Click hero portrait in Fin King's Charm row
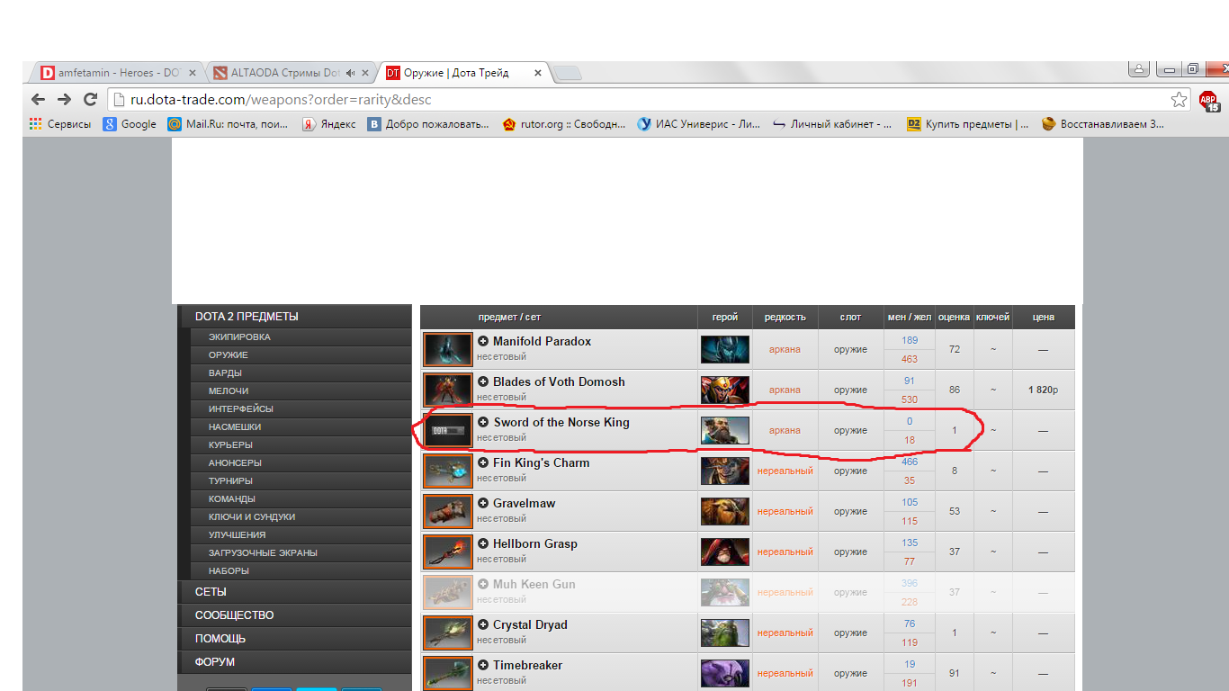Image resolution: width=1229 pixels, height=691 pixels. [725, 471]
